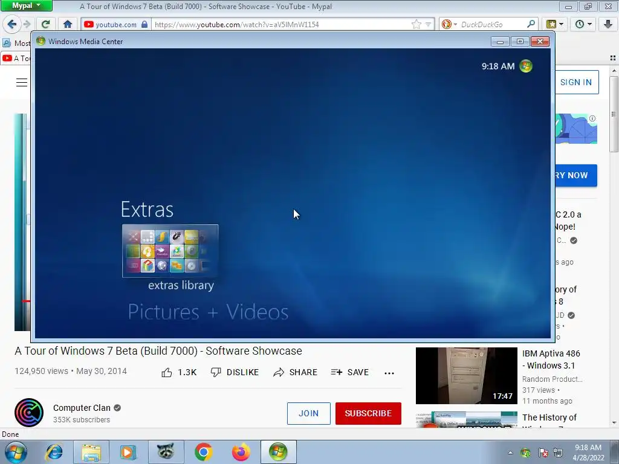Switch to Windows Media Center taskbar button
This screenshot has height=464, width=619.
pyautogui.click(x=278, y=452)
